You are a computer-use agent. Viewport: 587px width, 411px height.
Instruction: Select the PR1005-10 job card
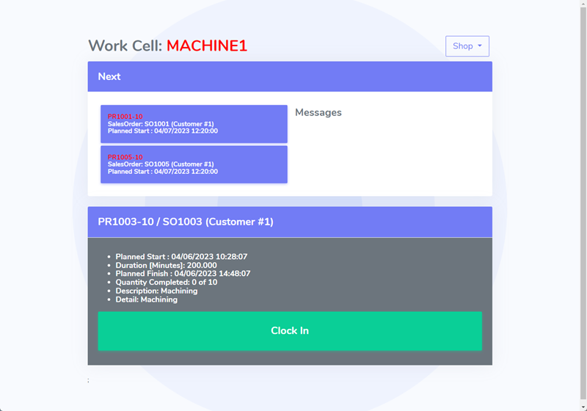(x=194, y=164)
